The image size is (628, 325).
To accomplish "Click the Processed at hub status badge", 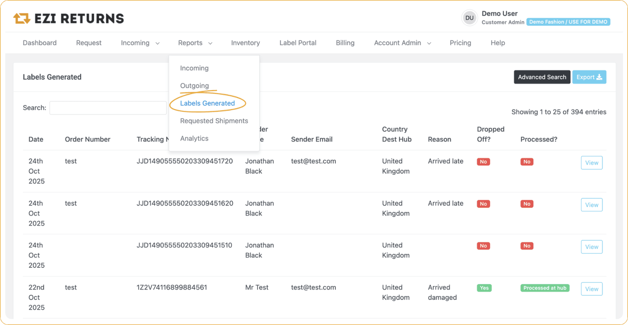I will [x=544, y=288].
